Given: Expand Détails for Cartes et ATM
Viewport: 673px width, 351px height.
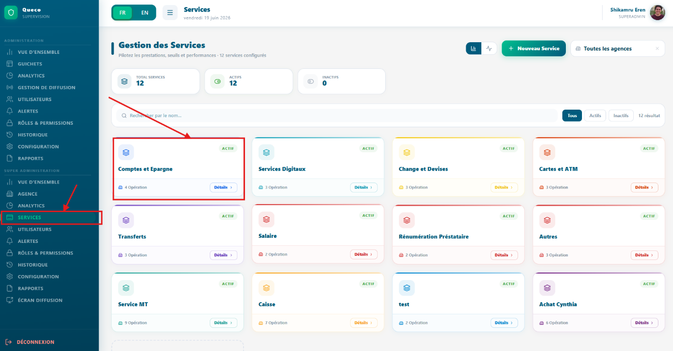Looking at the screenshot, I should (x=644, y=187).
